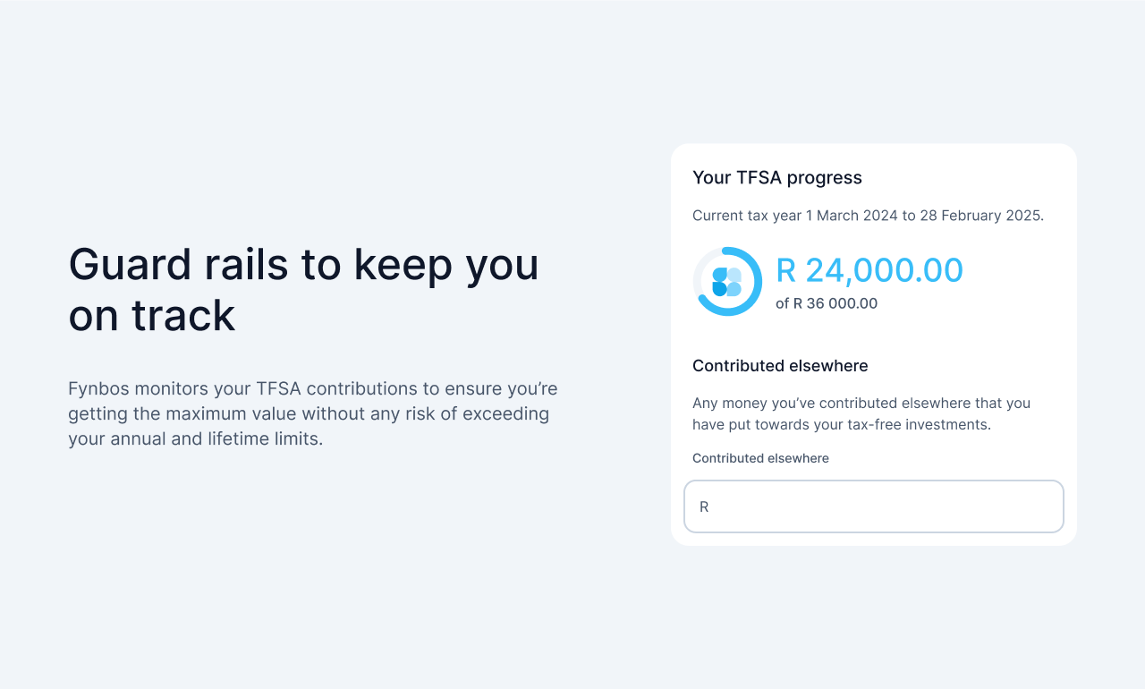Image resolution: width=1145 pixels, height=689 pixels.
Task: Click the bold 'Contributed elsewhere' section heading
Action: tap(780, 366)
